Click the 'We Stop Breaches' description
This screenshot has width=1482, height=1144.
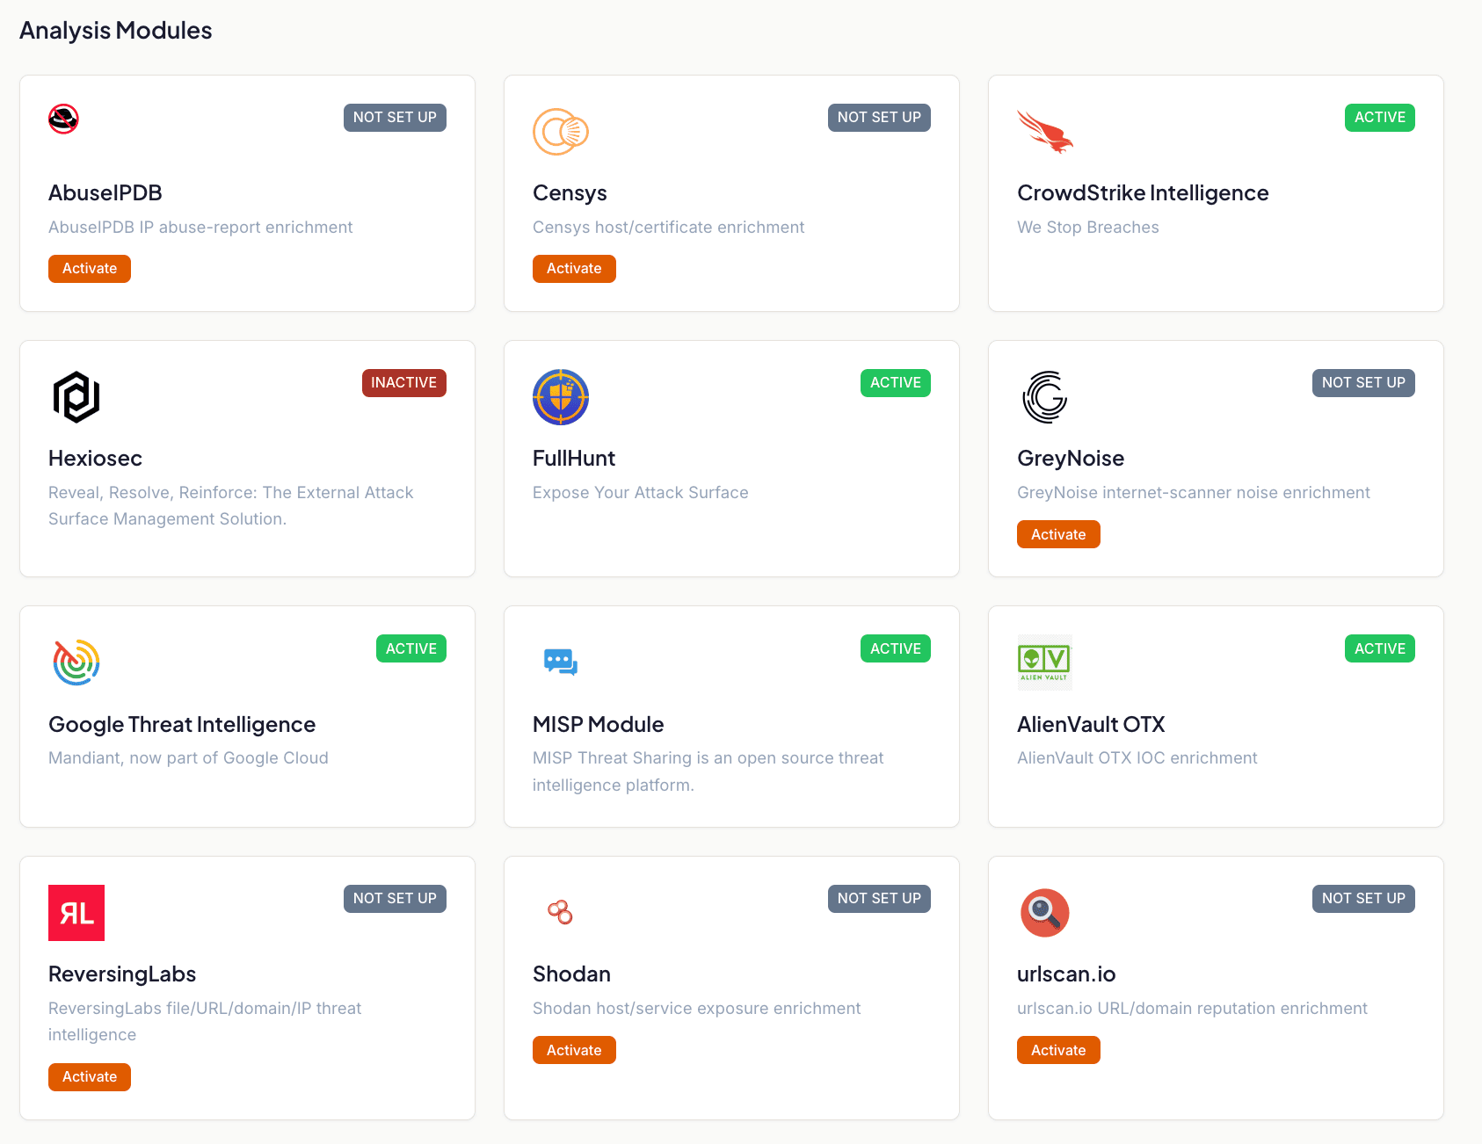pos(1088,228)
